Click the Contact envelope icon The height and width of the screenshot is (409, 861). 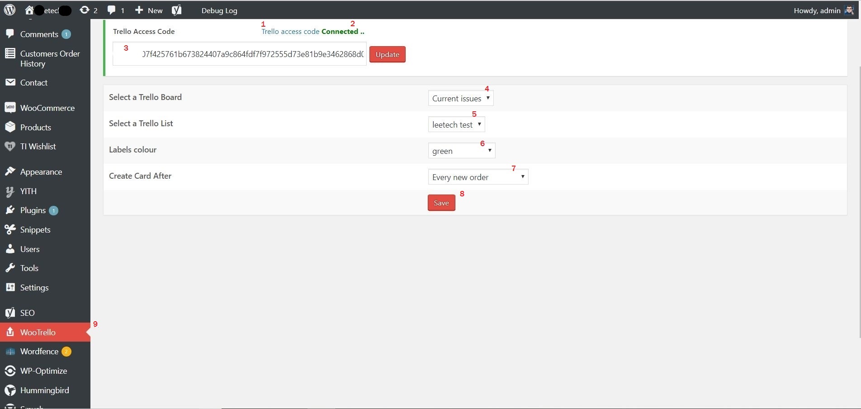tap(10, 82)
